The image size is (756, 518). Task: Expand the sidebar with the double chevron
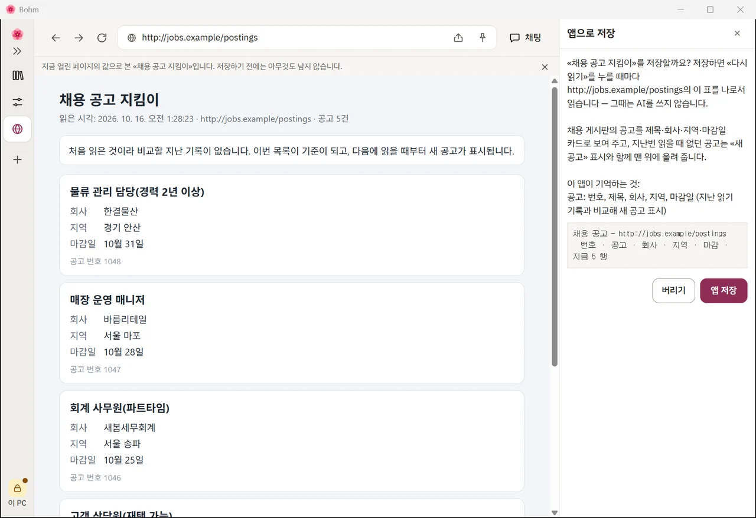(17, 51)
